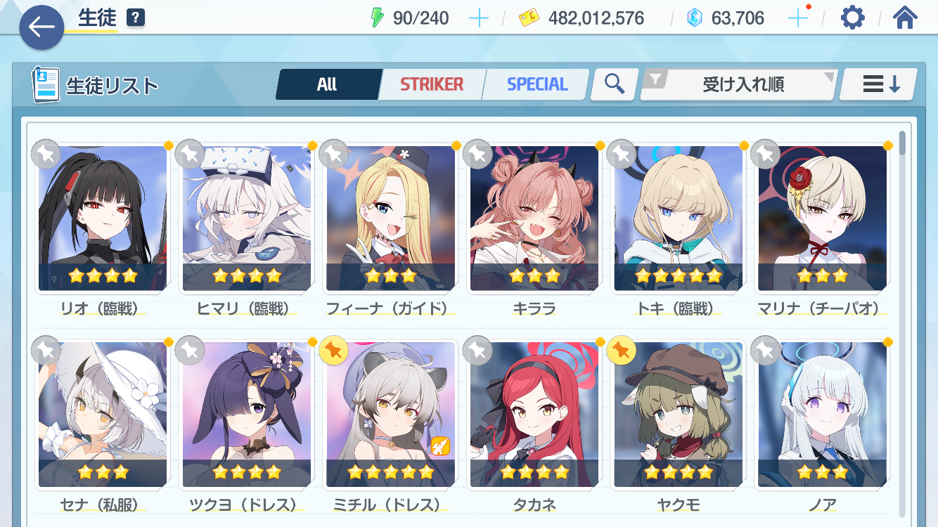Add energy with the plus beside 90/240
Screen dimensions: 938x527
[478, 18]
